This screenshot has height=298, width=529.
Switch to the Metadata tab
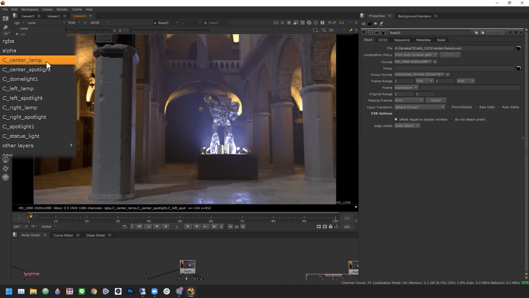tap(423, 40)
